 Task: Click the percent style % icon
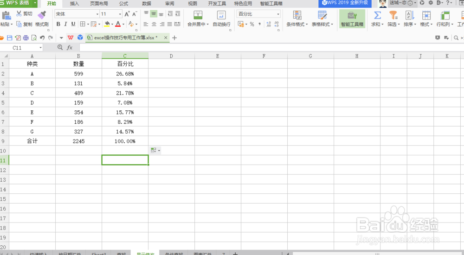pyautogui.click(x=252, y=24)
